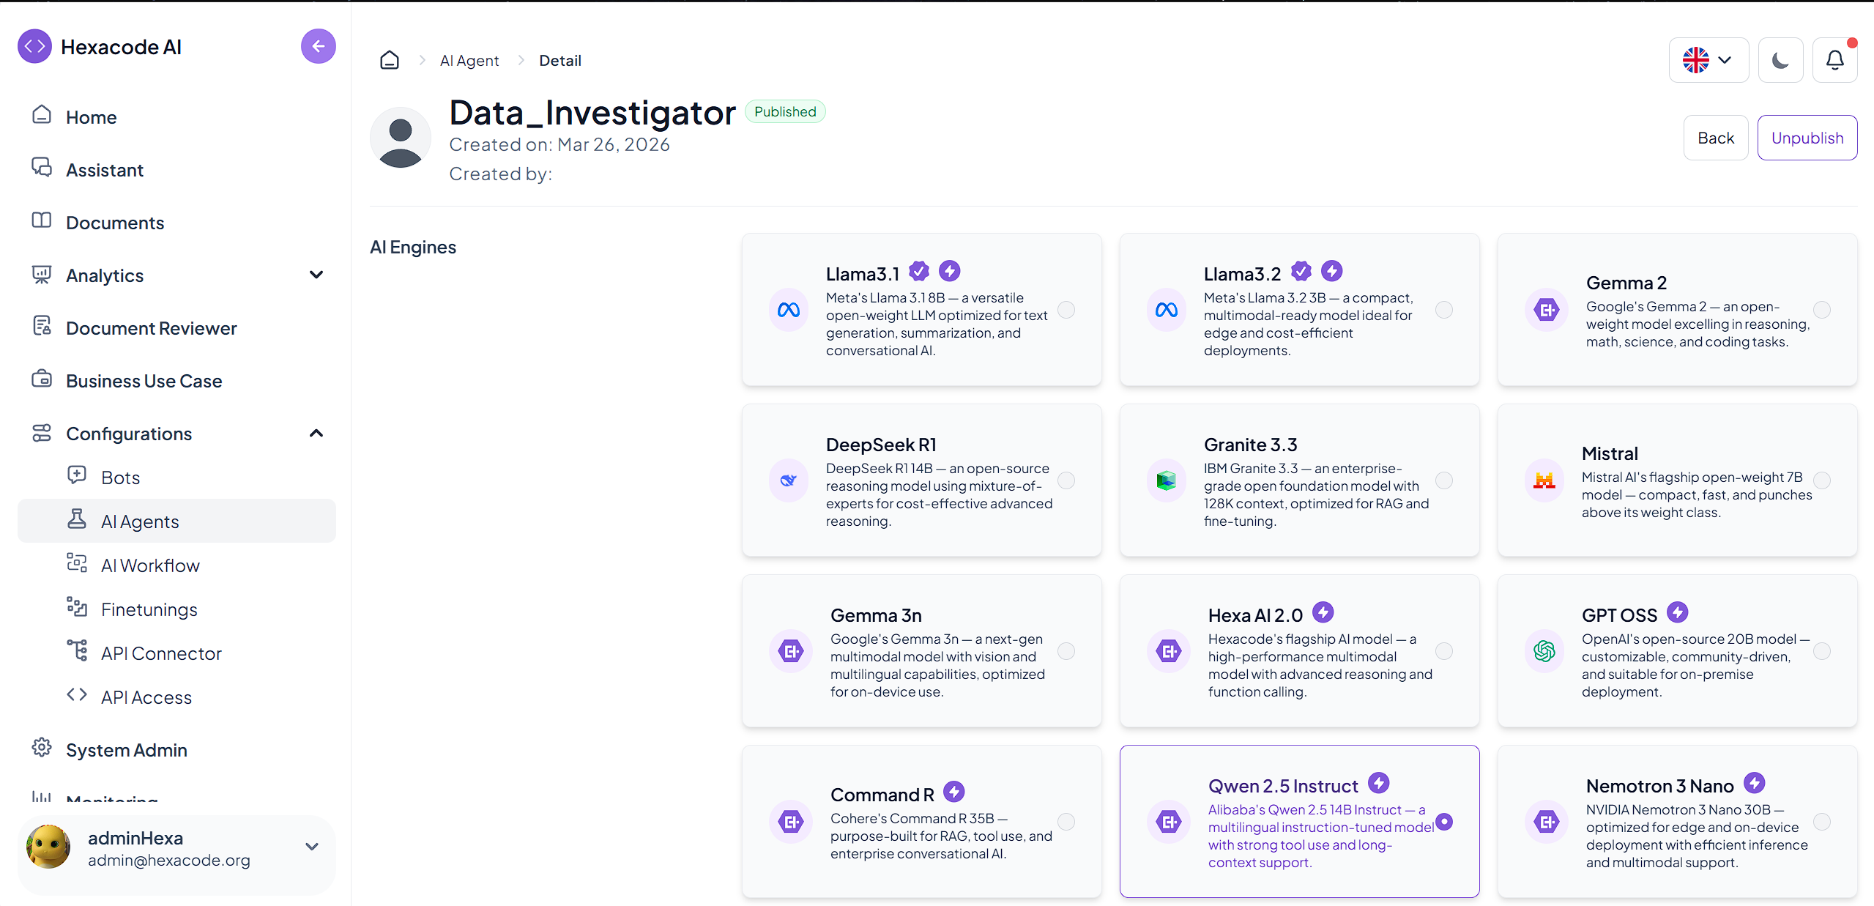Go to Home in sidebar
This screenshot has width=1874, height=906.
[x=176, y=117]
